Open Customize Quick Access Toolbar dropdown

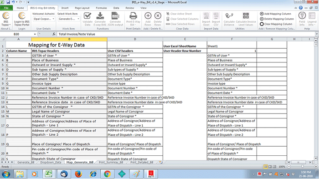click(28, 2)
